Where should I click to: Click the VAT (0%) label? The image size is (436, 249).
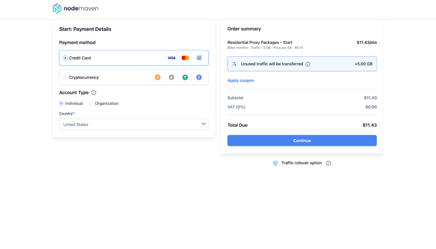236,107
